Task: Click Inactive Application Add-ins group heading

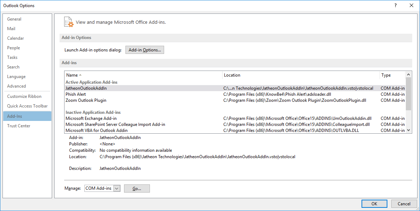Action: pyautogui.click(x=93, y=112)
